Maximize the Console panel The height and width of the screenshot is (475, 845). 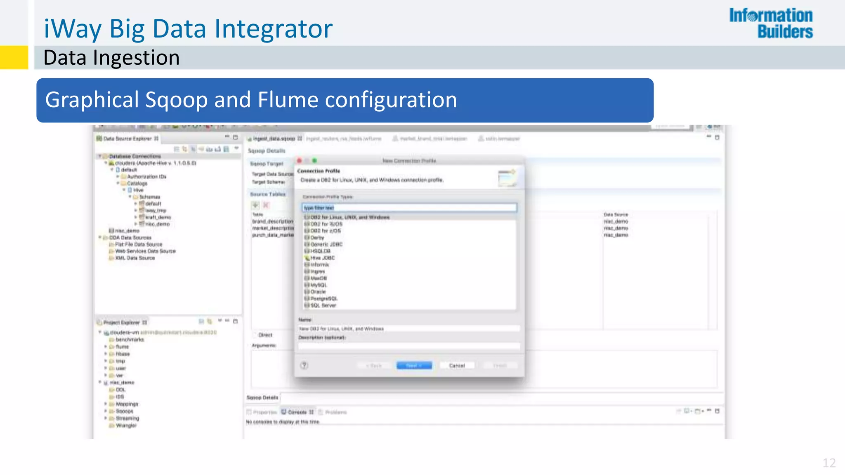[x=717, y=411]
